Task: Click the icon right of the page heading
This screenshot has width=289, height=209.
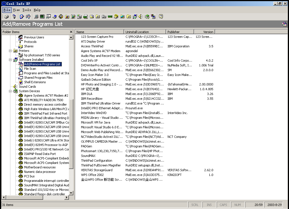Action: (x=285, y=24)
